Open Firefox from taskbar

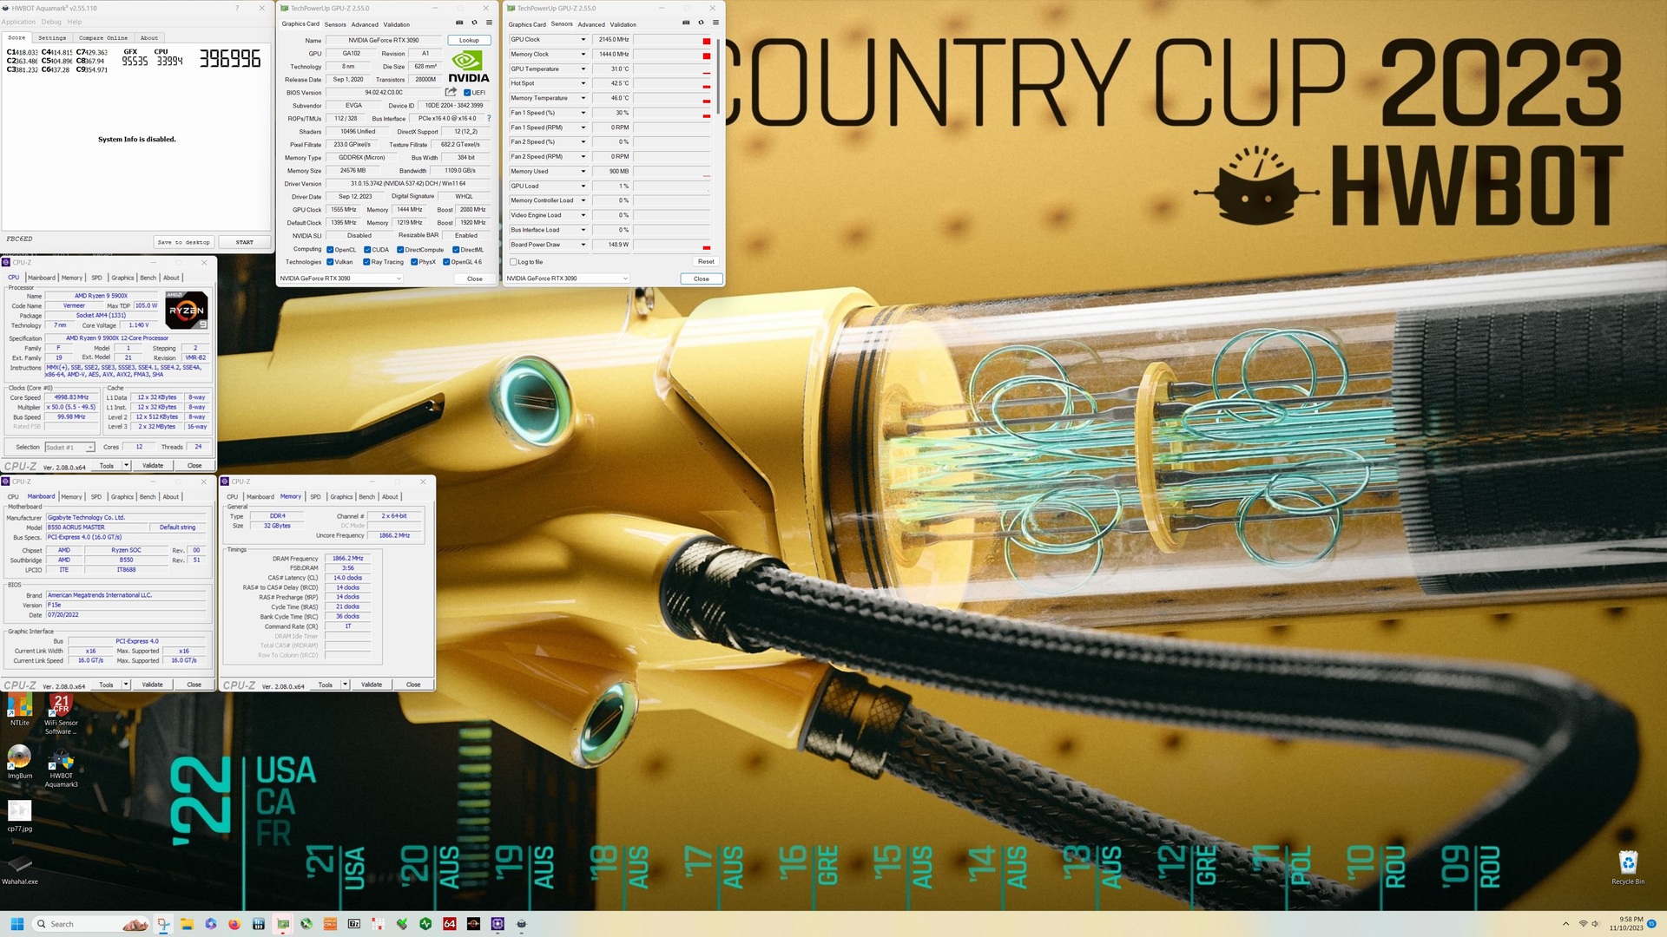[234, 924]
